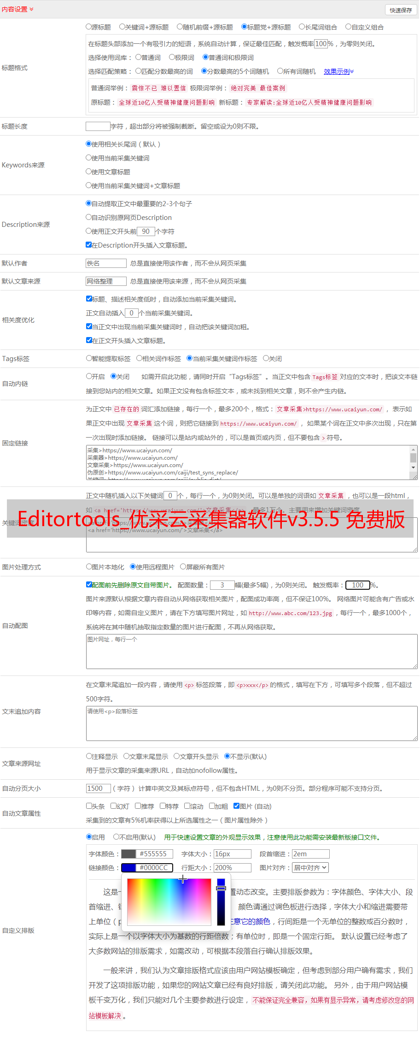Open the 图片对齐 alignment dropdown

point(310,868)
